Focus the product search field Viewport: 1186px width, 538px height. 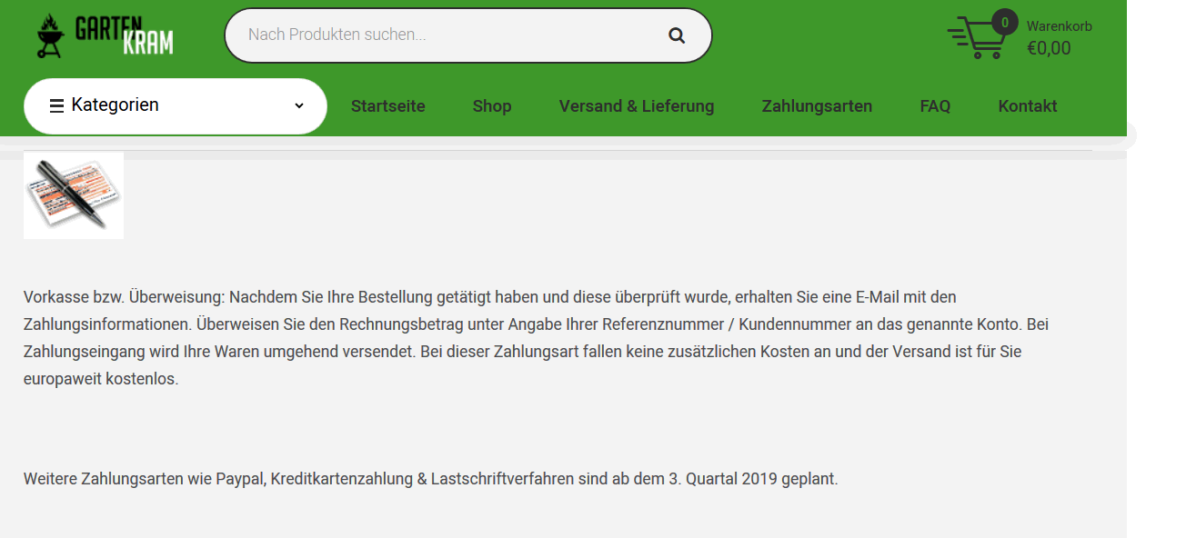[x=467, y=35]
